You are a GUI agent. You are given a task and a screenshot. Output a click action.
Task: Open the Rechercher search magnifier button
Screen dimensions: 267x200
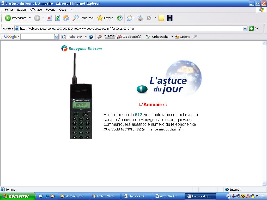pos(83,18)
